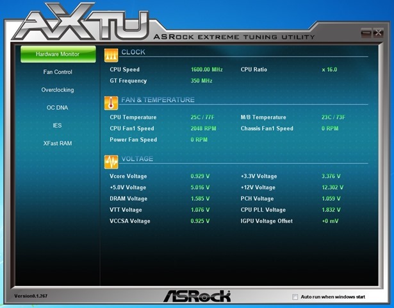Click the VCCSA Voltage label
This screenshot has height=308, width=394.
[130, 221]
